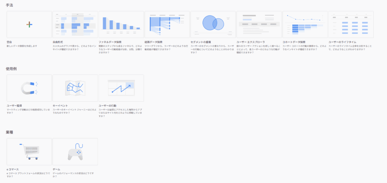Click the 空白 title text
Screen dimensions: 387x183
[9, 42]
